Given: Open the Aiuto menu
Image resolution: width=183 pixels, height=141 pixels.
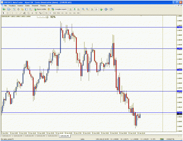Looking at the screenshot, I should (49, 6).
